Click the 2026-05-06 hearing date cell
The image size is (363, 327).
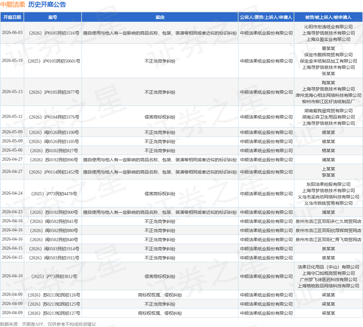12,150
